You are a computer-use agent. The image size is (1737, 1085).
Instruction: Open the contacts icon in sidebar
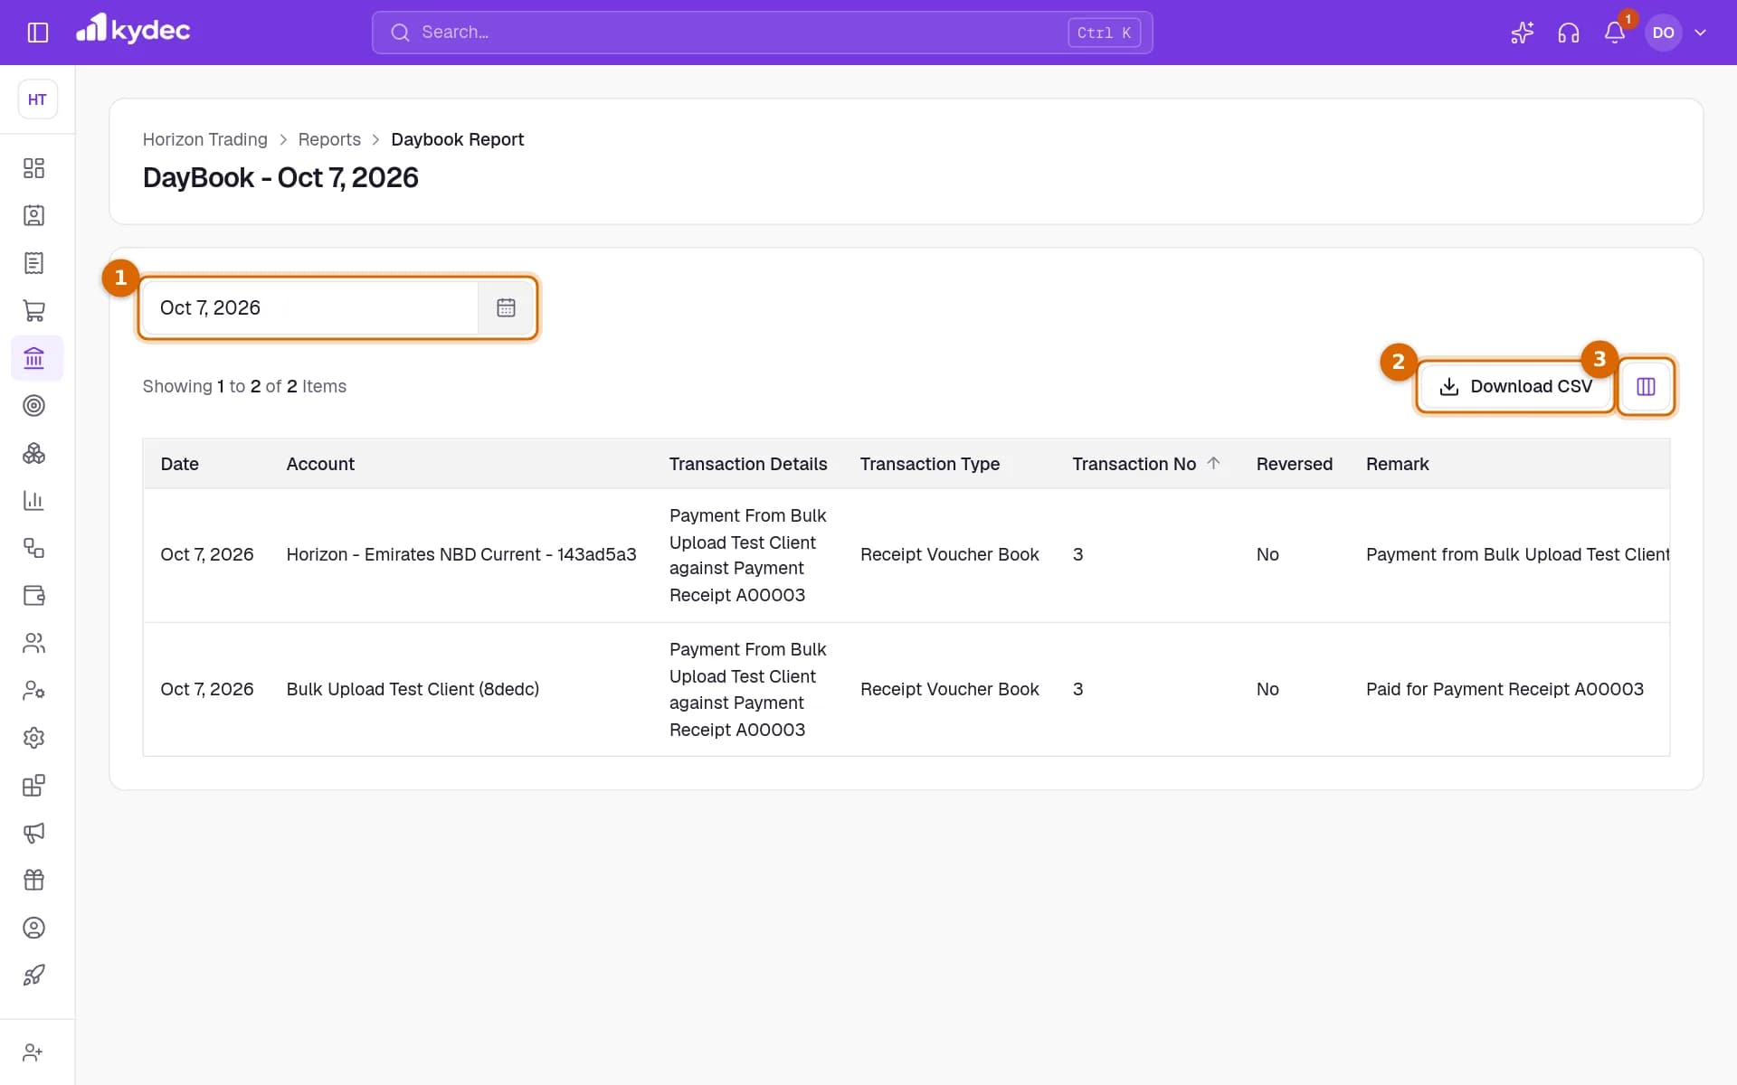[x=33, y=215]
